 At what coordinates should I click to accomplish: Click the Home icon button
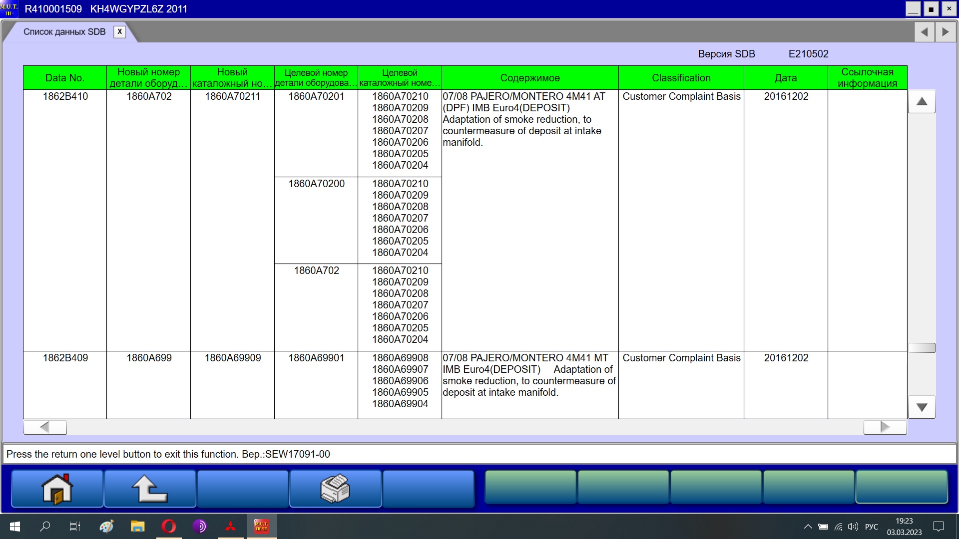(57, 489)
